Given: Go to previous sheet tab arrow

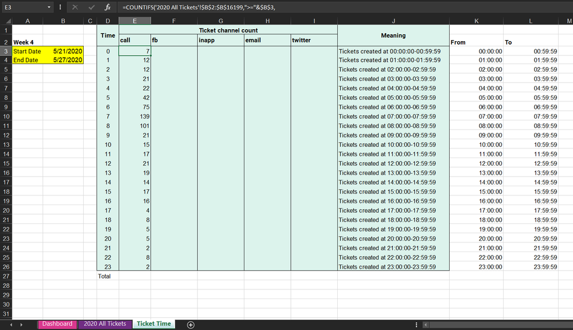Looking at the screenshot, I should (x=11, y=324).
